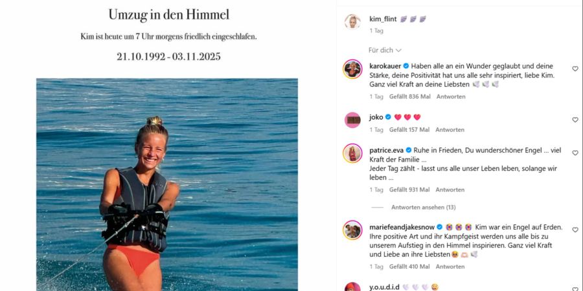583x291 pixels.
Task: View 'Gefällt 931 Mal' likes list
Action: (409, 189)
